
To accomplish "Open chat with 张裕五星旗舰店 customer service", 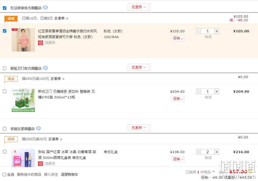I will [x=38, y=128].
